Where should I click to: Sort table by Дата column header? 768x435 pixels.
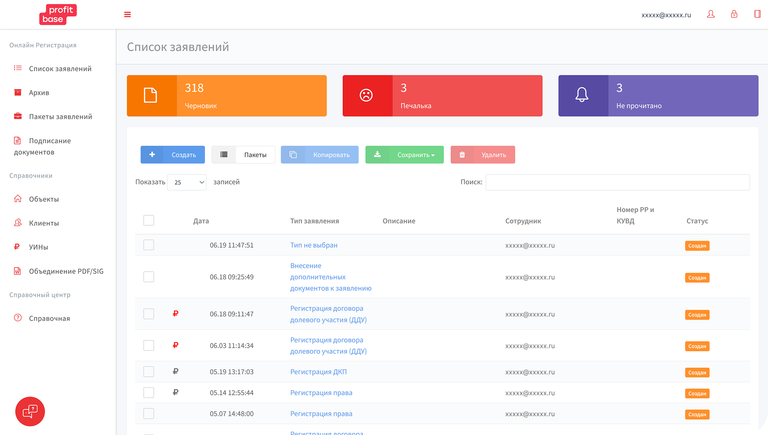[201, 221]
